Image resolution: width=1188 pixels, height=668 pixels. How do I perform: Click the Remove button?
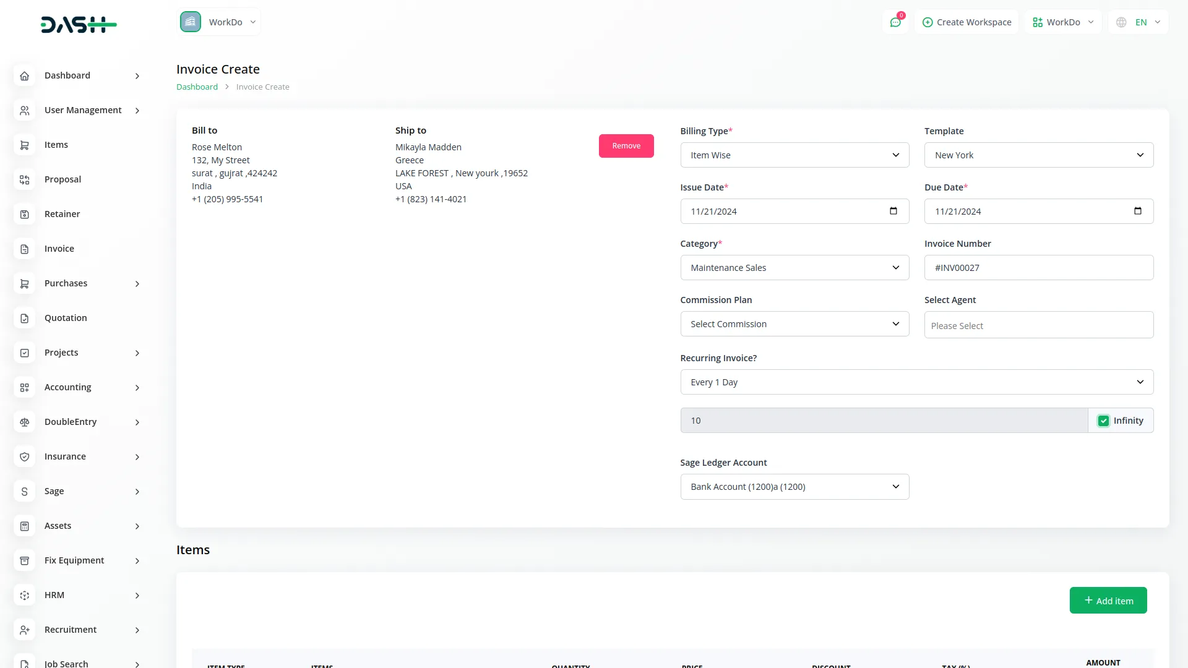click(x=626, y=146)
